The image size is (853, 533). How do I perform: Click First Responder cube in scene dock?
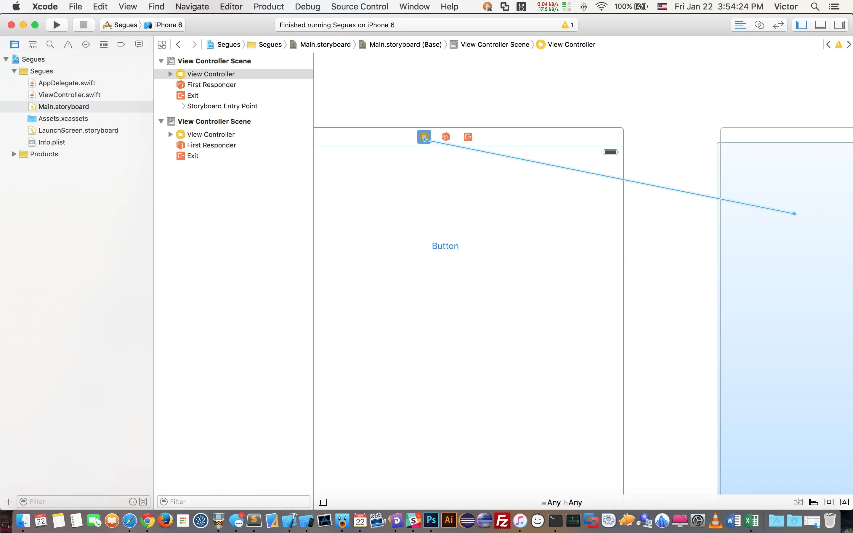point(446,137)
